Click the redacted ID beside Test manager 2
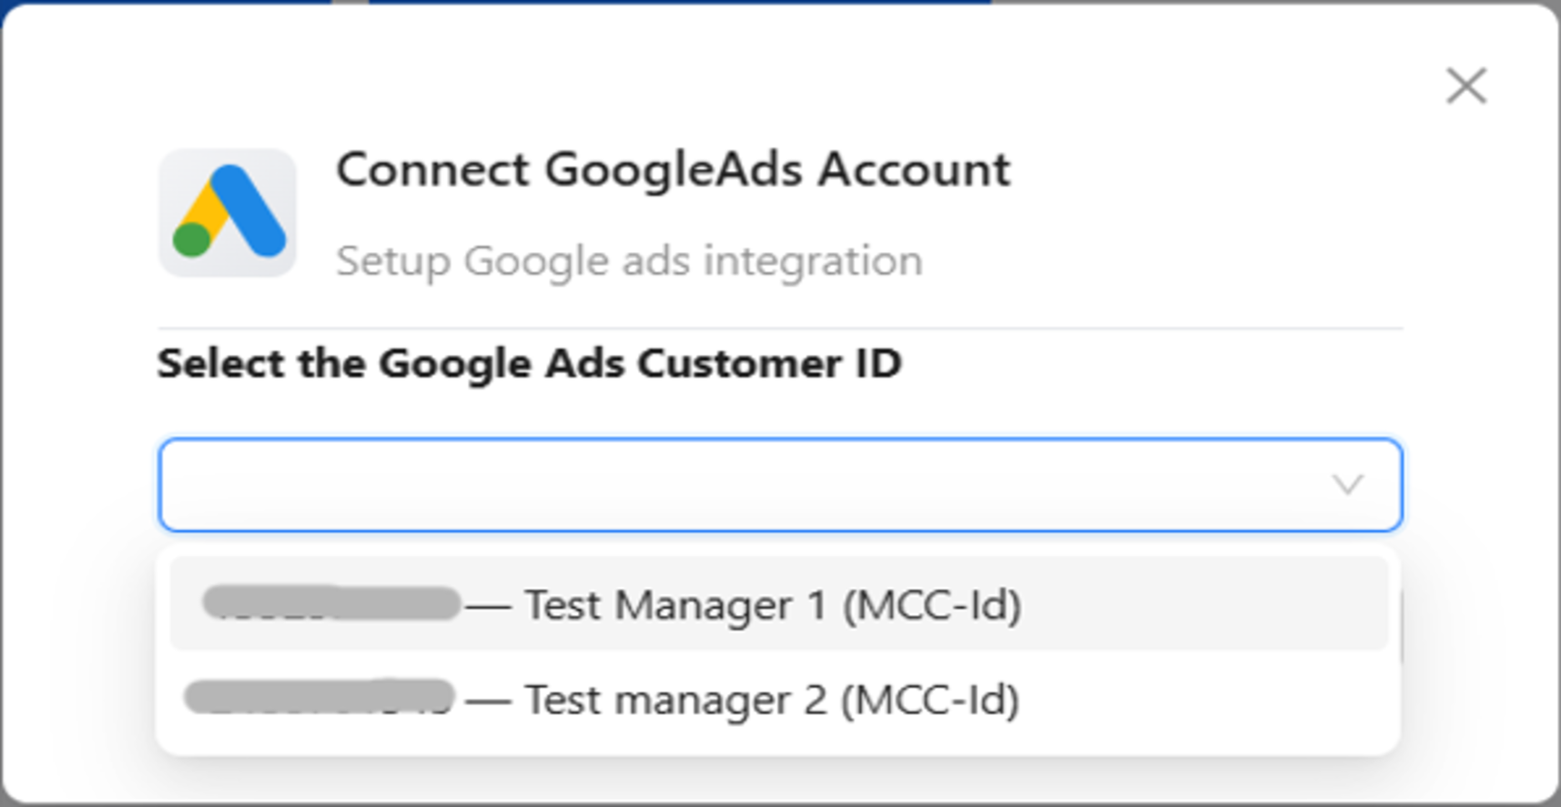Image resolution: width=1561 pixels, height=807 pixels. (319, 698)
